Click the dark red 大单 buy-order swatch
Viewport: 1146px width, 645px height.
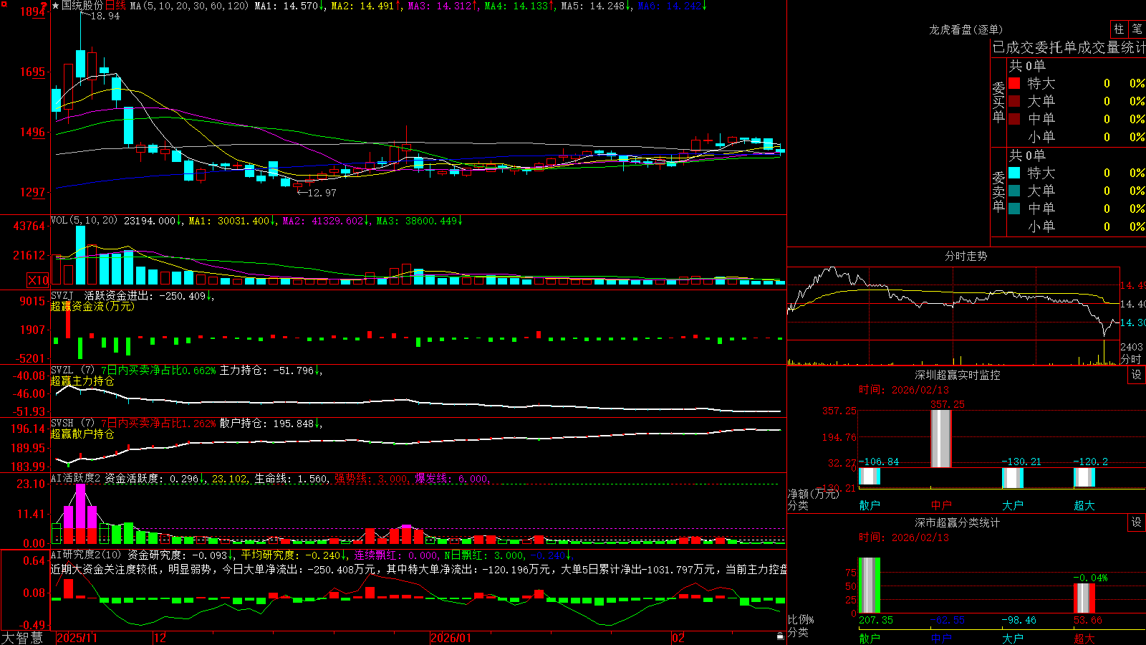[x=1014, y=101]
